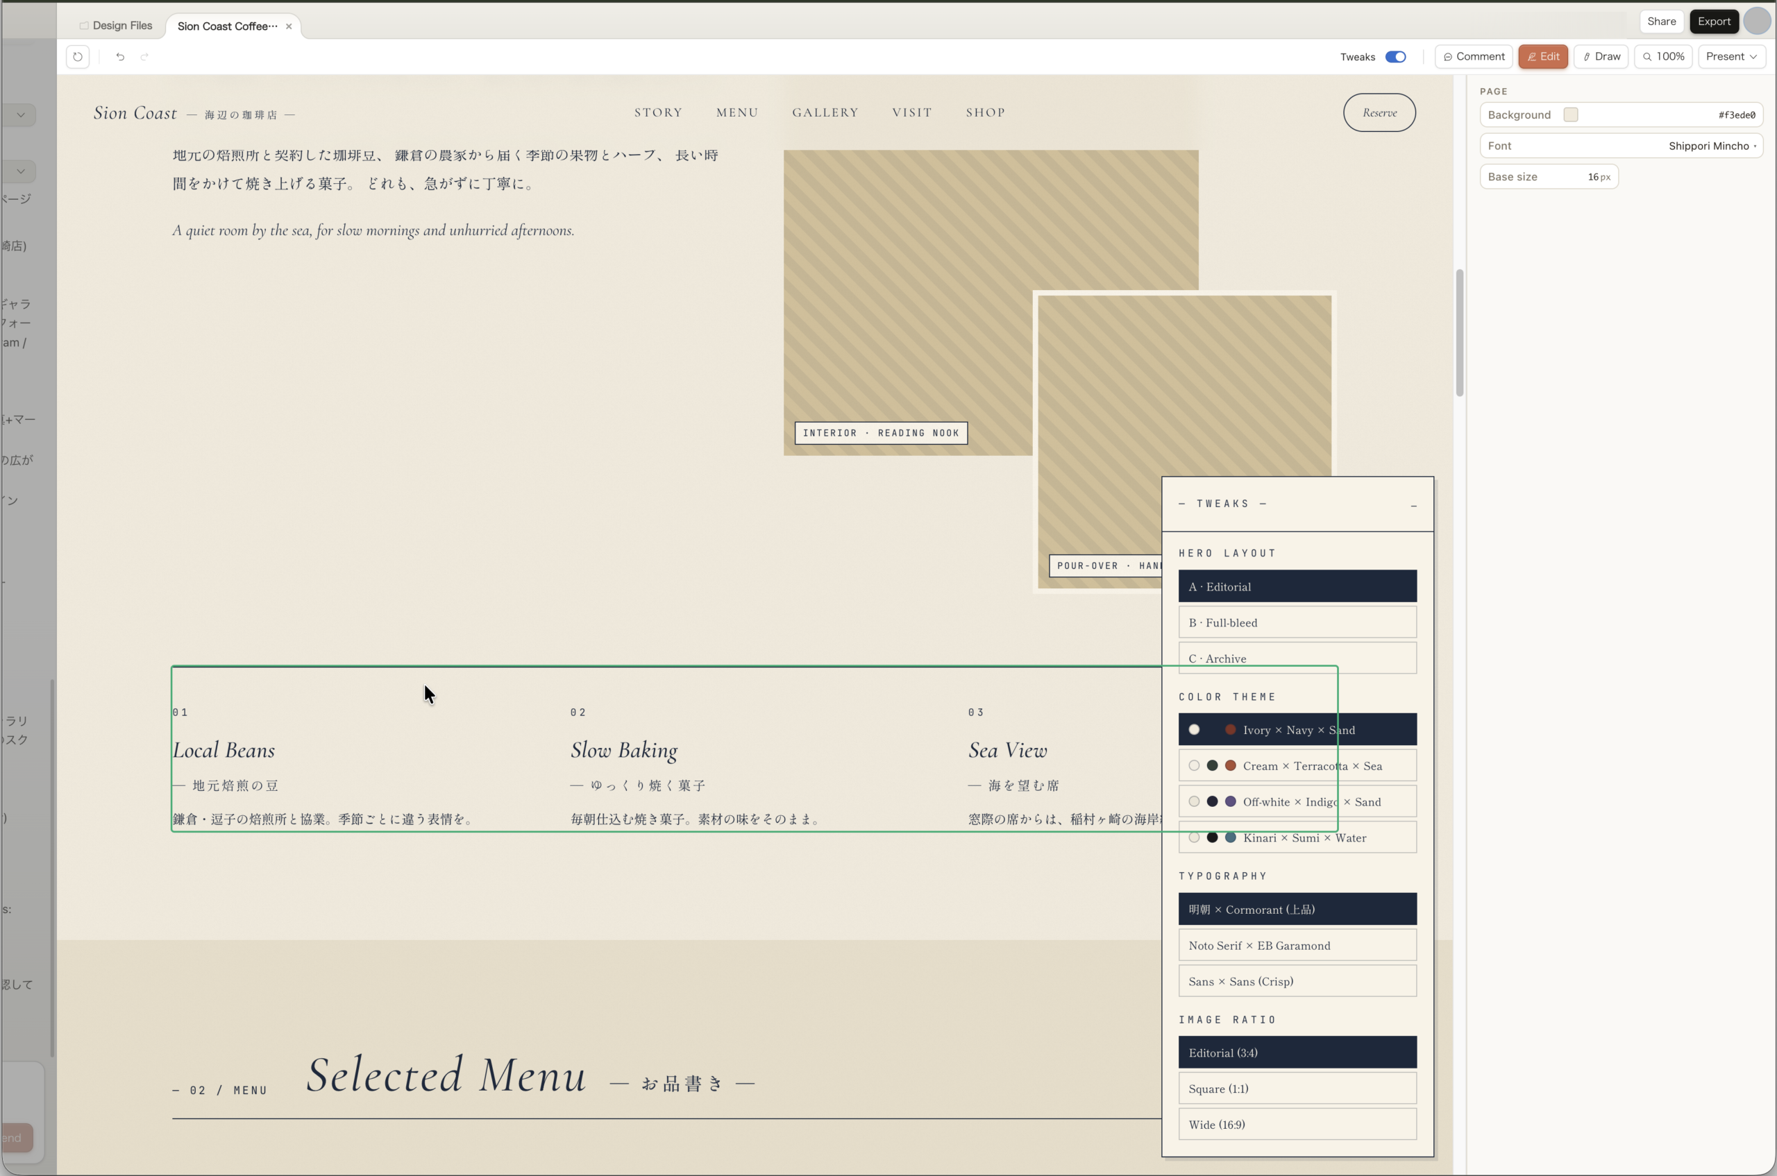Image resolution: width=1777 pixels, height=1176 pixels.
Task: Select Kinari × Sumi × Water theme
Action: click(1297, 837)
